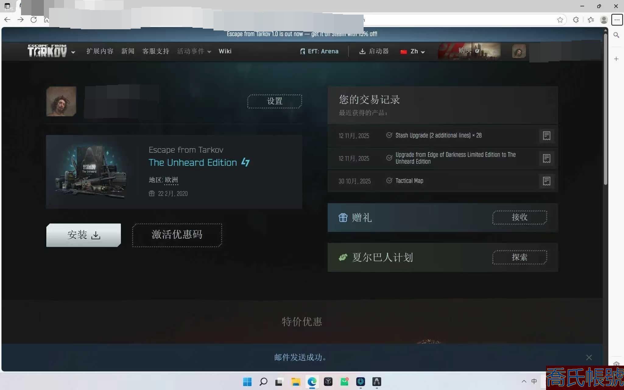This screenshot has height=390, width=624.
Task: Click the 欧洲 region link
Action: [x=171, y=180]
